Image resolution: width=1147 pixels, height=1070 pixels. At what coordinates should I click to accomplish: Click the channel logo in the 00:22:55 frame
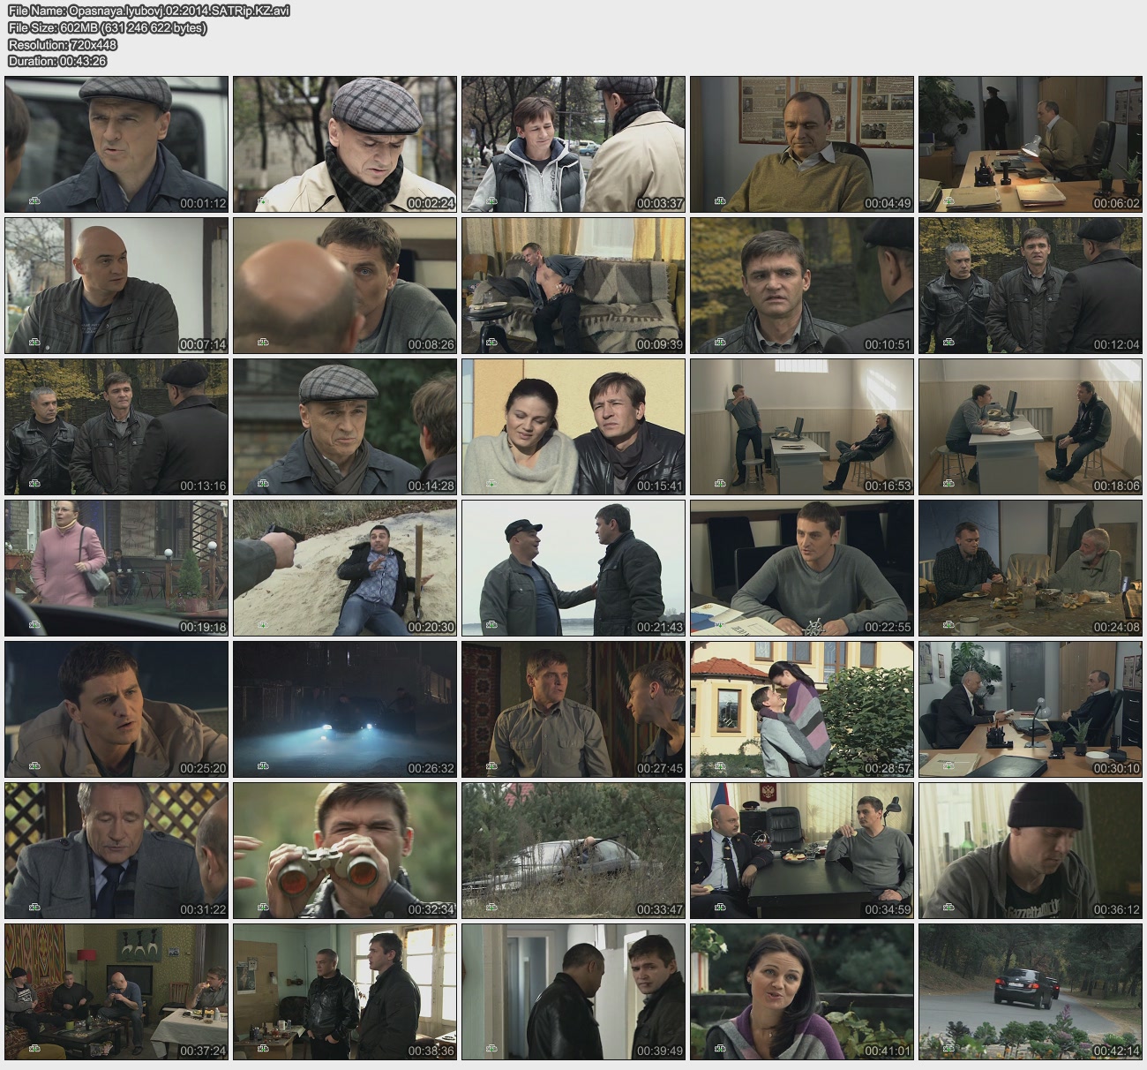coord(720,626)
